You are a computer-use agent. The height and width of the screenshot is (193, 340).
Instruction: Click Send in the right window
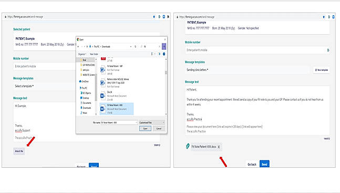pyautogui.click(x=264, y=164)
